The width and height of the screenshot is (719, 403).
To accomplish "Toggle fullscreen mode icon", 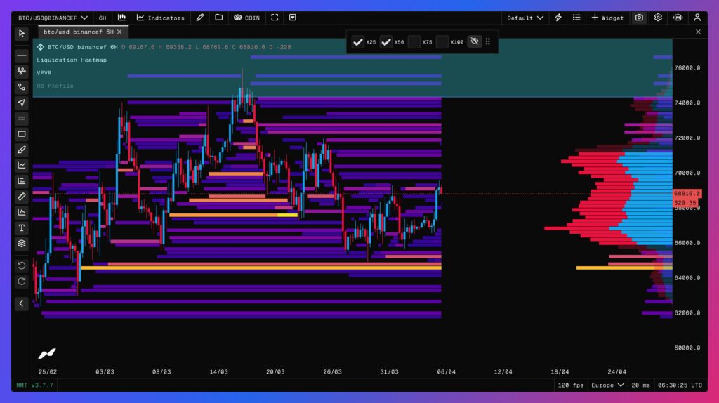I will point(275,18).
